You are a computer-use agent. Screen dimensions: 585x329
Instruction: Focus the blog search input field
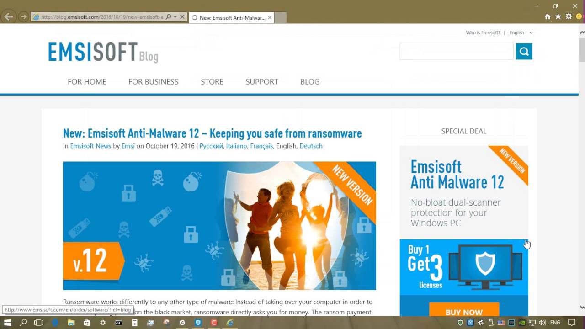457,51
